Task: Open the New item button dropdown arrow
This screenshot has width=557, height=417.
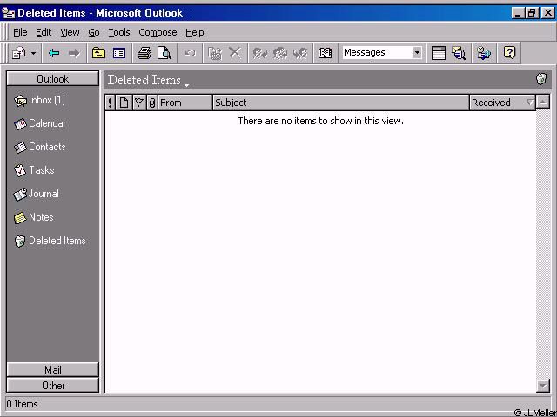Action: click(34, 53)
